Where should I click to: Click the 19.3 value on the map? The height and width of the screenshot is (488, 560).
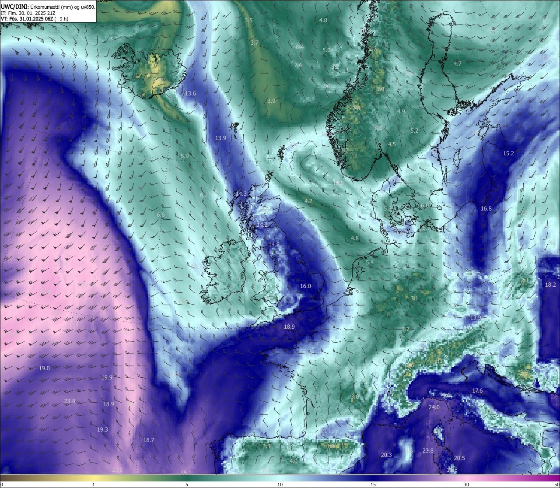point(102,430)
